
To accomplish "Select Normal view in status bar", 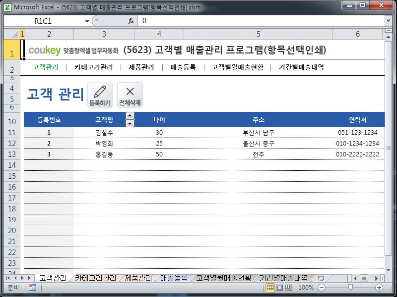I will click(x=270, y=288).
